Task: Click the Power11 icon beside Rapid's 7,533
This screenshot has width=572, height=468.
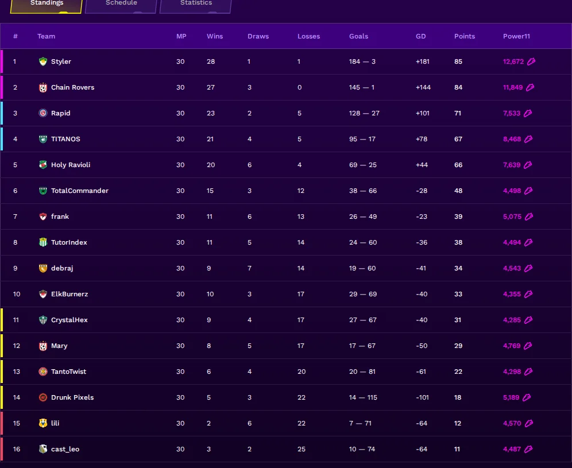Action: point(528,113)
